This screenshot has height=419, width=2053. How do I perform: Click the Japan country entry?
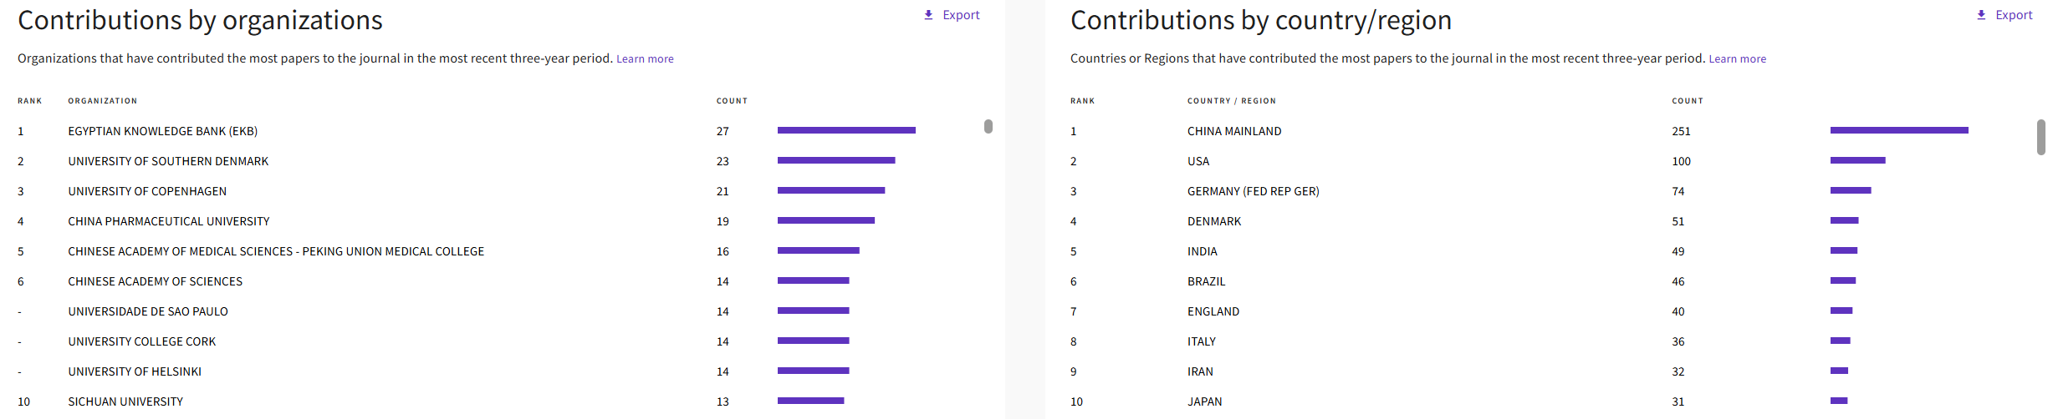point(1204,401)
